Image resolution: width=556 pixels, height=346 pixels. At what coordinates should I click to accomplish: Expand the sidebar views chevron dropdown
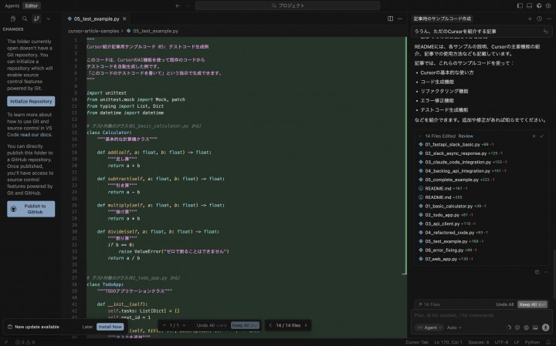point(48,18)
